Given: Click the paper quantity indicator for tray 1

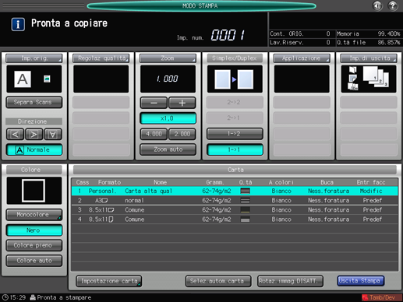Looking at the screenshot, I should pos(245,191).
